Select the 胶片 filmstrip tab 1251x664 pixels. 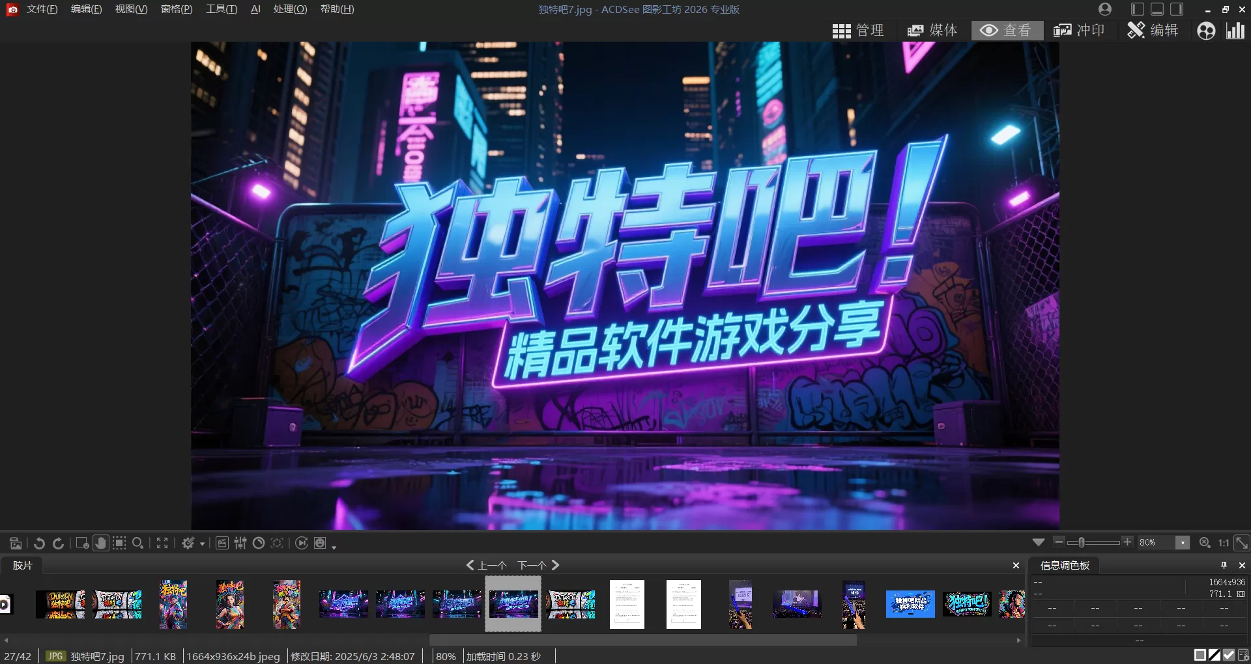(22, 565)
